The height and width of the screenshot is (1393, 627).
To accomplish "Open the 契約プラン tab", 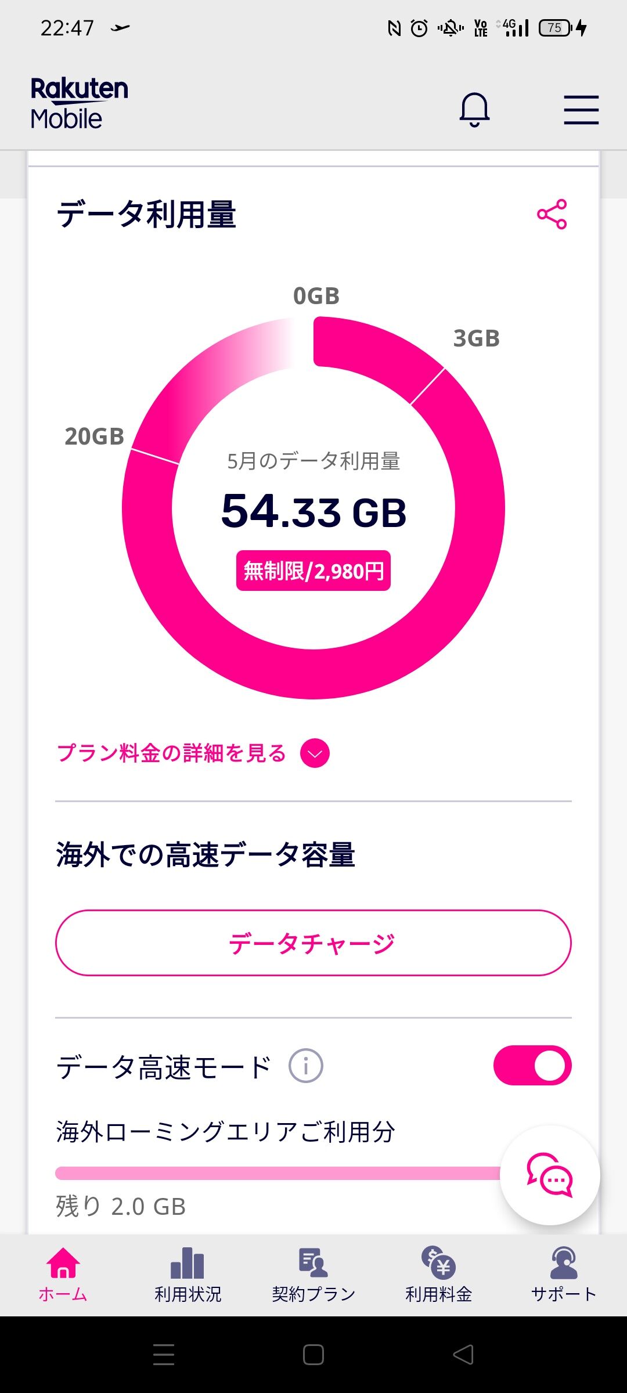I will pos(313,1274).
